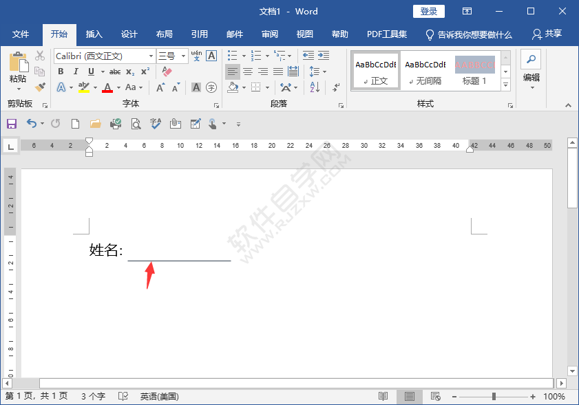Apply the 标题 1 style
The height and width of the screenshot is (405, 579).
point(474,72)
